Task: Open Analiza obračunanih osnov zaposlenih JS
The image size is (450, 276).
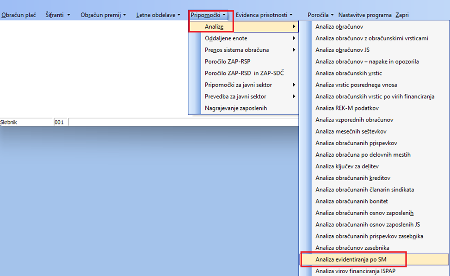Action: [x=374, y=224]
